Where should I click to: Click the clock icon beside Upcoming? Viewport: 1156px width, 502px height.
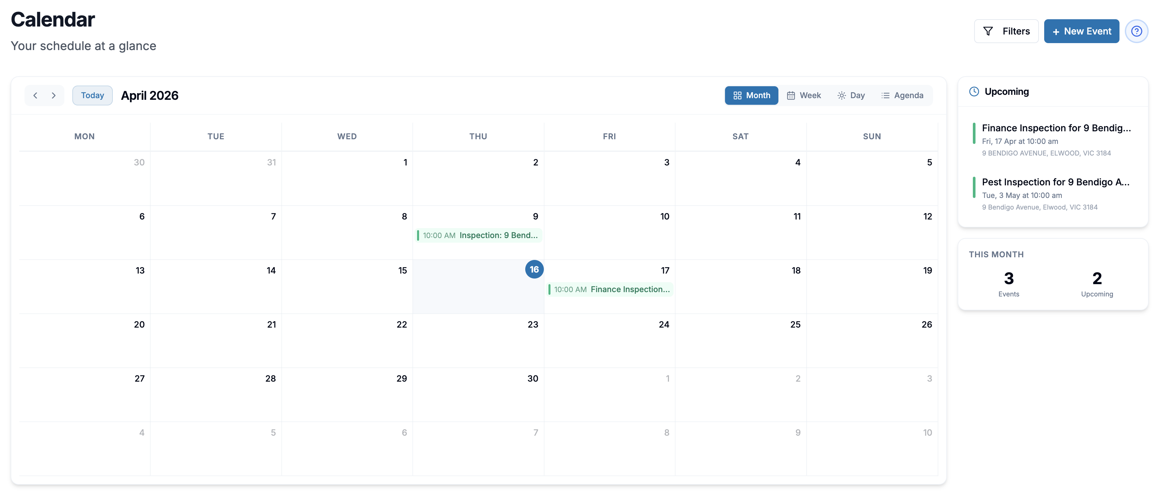(x=974, y=92)
